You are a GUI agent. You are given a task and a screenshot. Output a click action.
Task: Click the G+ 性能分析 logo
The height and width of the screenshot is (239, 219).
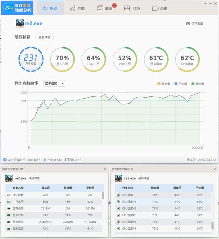coord(17,8)
